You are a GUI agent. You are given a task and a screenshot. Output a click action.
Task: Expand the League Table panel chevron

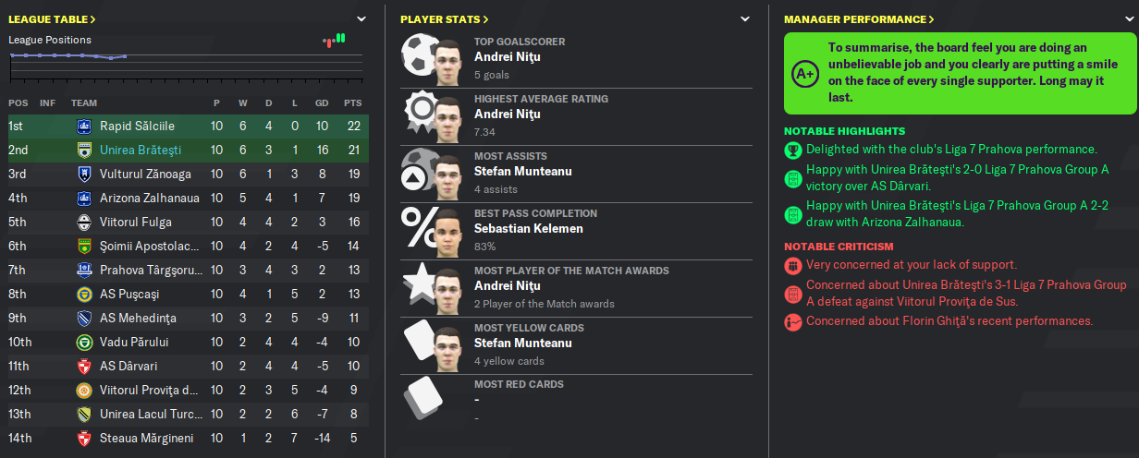(361, 18)
